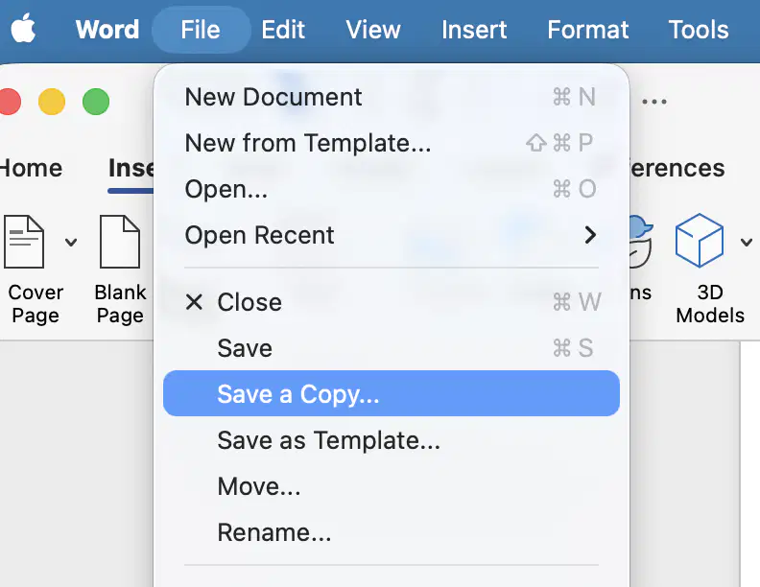
Task: Switch to the Home ribbon tab
Action: tap(31, 168)
